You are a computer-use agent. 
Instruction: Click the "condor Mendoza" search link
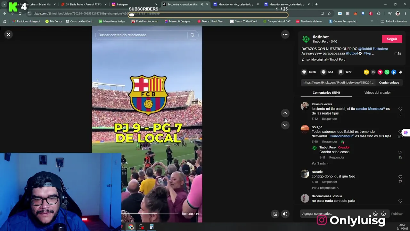pyautogui.click(x=370, y=109)
